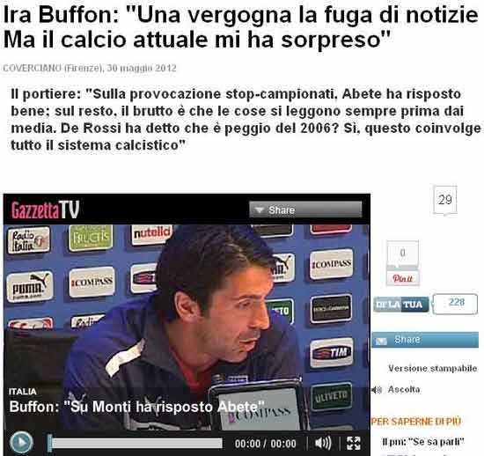The image size is (484, 456).
Task: Click the Per saperne di più heading
Action: coord(417,422)
